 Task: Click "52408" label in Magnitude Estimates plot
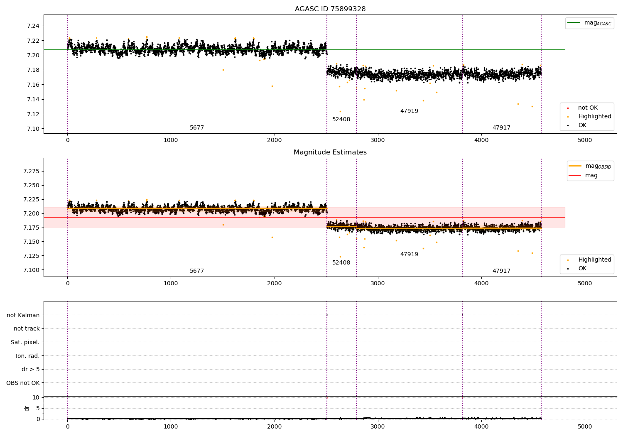point(341,263)
